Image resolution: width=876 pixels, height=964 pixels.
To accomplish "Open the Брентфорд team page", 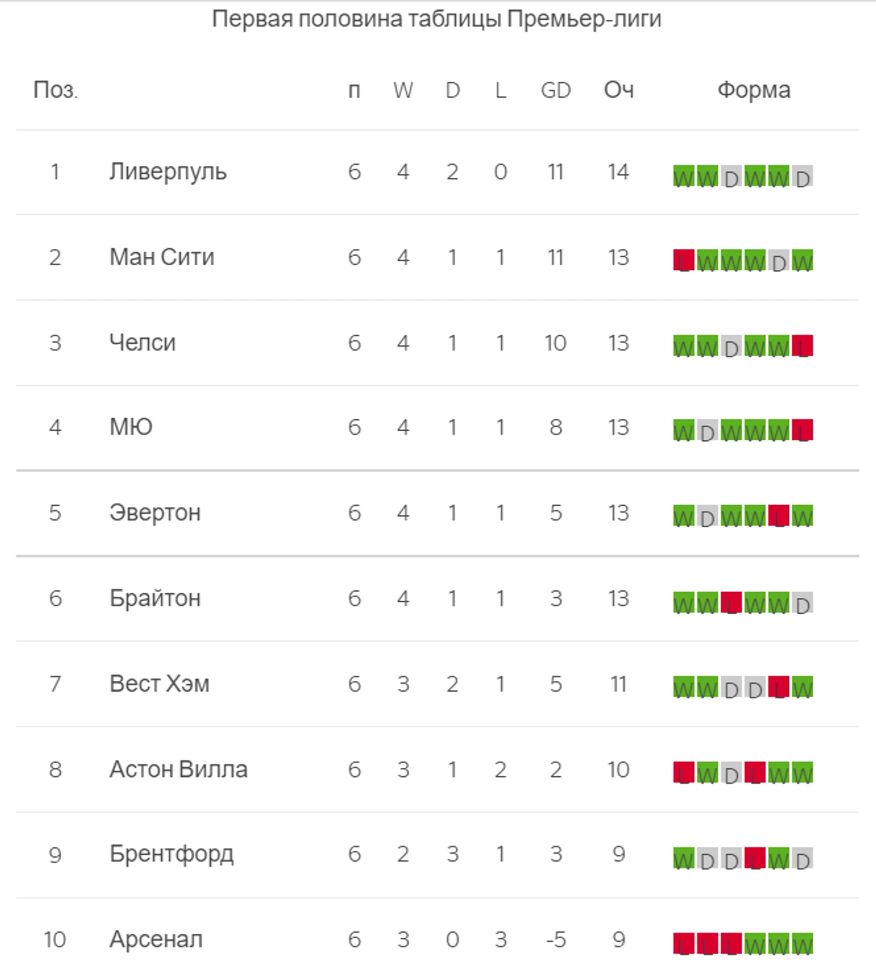I will (171, 854).
